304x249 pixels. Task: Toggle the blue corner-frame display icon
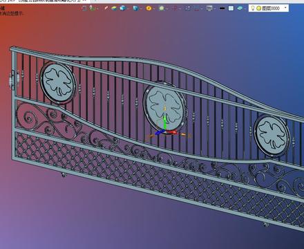click(x=187, y=8)
